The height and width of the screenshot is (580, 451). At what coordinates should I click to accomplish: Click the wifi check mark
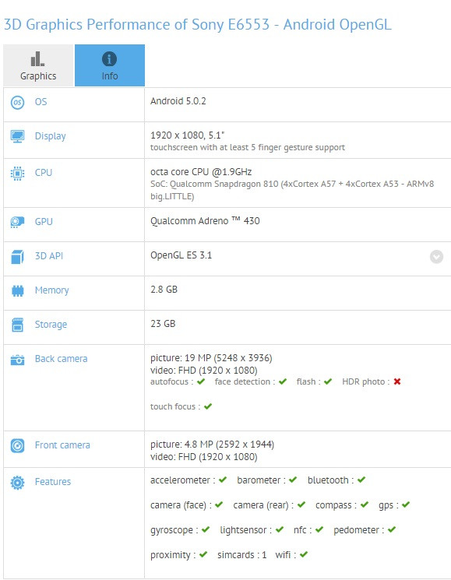(x=304, y=554)
